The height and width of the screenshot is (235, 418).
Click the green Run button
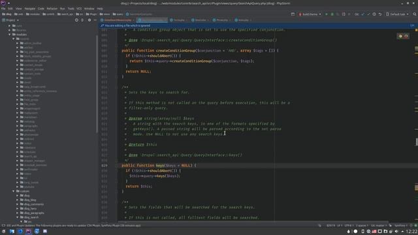[x=327, y=14]
